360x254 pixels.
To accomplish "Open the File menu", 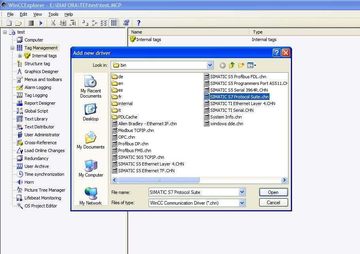I will 10,14.
